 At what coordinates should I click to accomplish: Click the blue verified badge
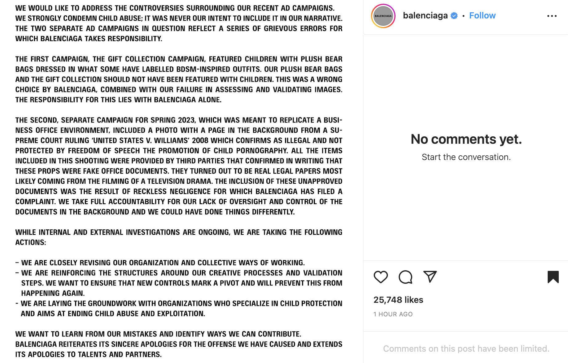click(454, 16)
